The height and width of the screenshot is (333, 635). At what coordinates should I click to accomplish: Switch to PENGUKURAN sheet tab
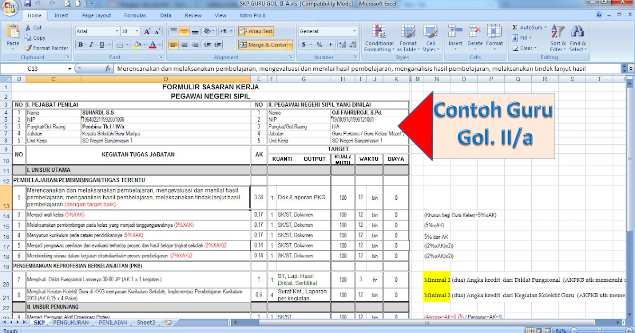point(71,322)
